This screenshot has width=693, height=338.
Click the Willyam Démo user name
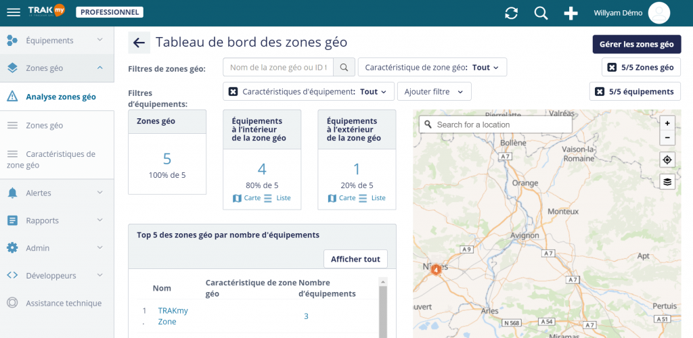[x=618, y=13]
